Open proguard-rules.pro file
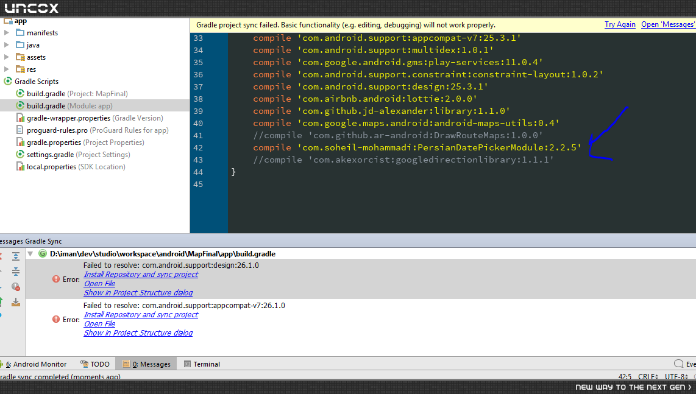This screenshot has width=696, height=394. (98, 130)
